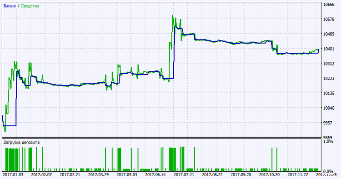This screenshot has height=179, width=341.
Task: Click the 1.0% deposit load label
Action: click(x=328, y=141)
